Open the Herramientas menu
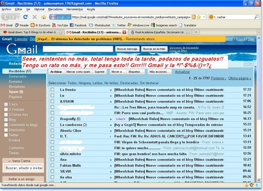This screenshot has height=191, width=263. [x=75, y=9]
